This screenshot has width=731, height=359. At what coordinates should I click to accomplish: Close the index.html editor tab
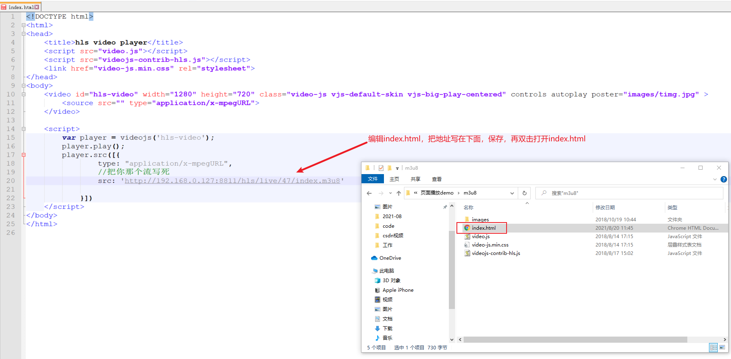(x=37, y=7)
